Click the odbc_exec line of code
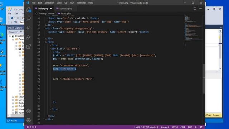This screenshot has width=229, height=129. [x=78, y=59]
